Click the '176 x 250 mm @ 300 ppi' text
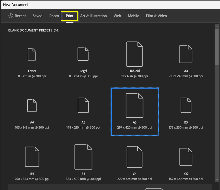The image size is (220, 190). point(186,128)
